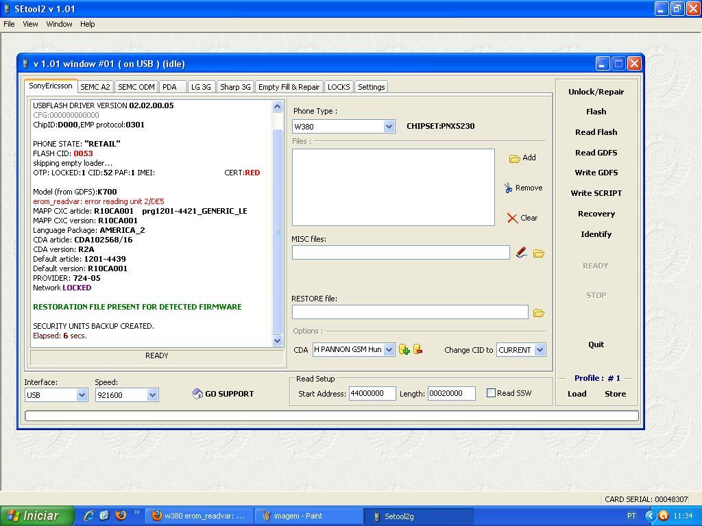Click the Write GDFS button

(x=596, y=173)
